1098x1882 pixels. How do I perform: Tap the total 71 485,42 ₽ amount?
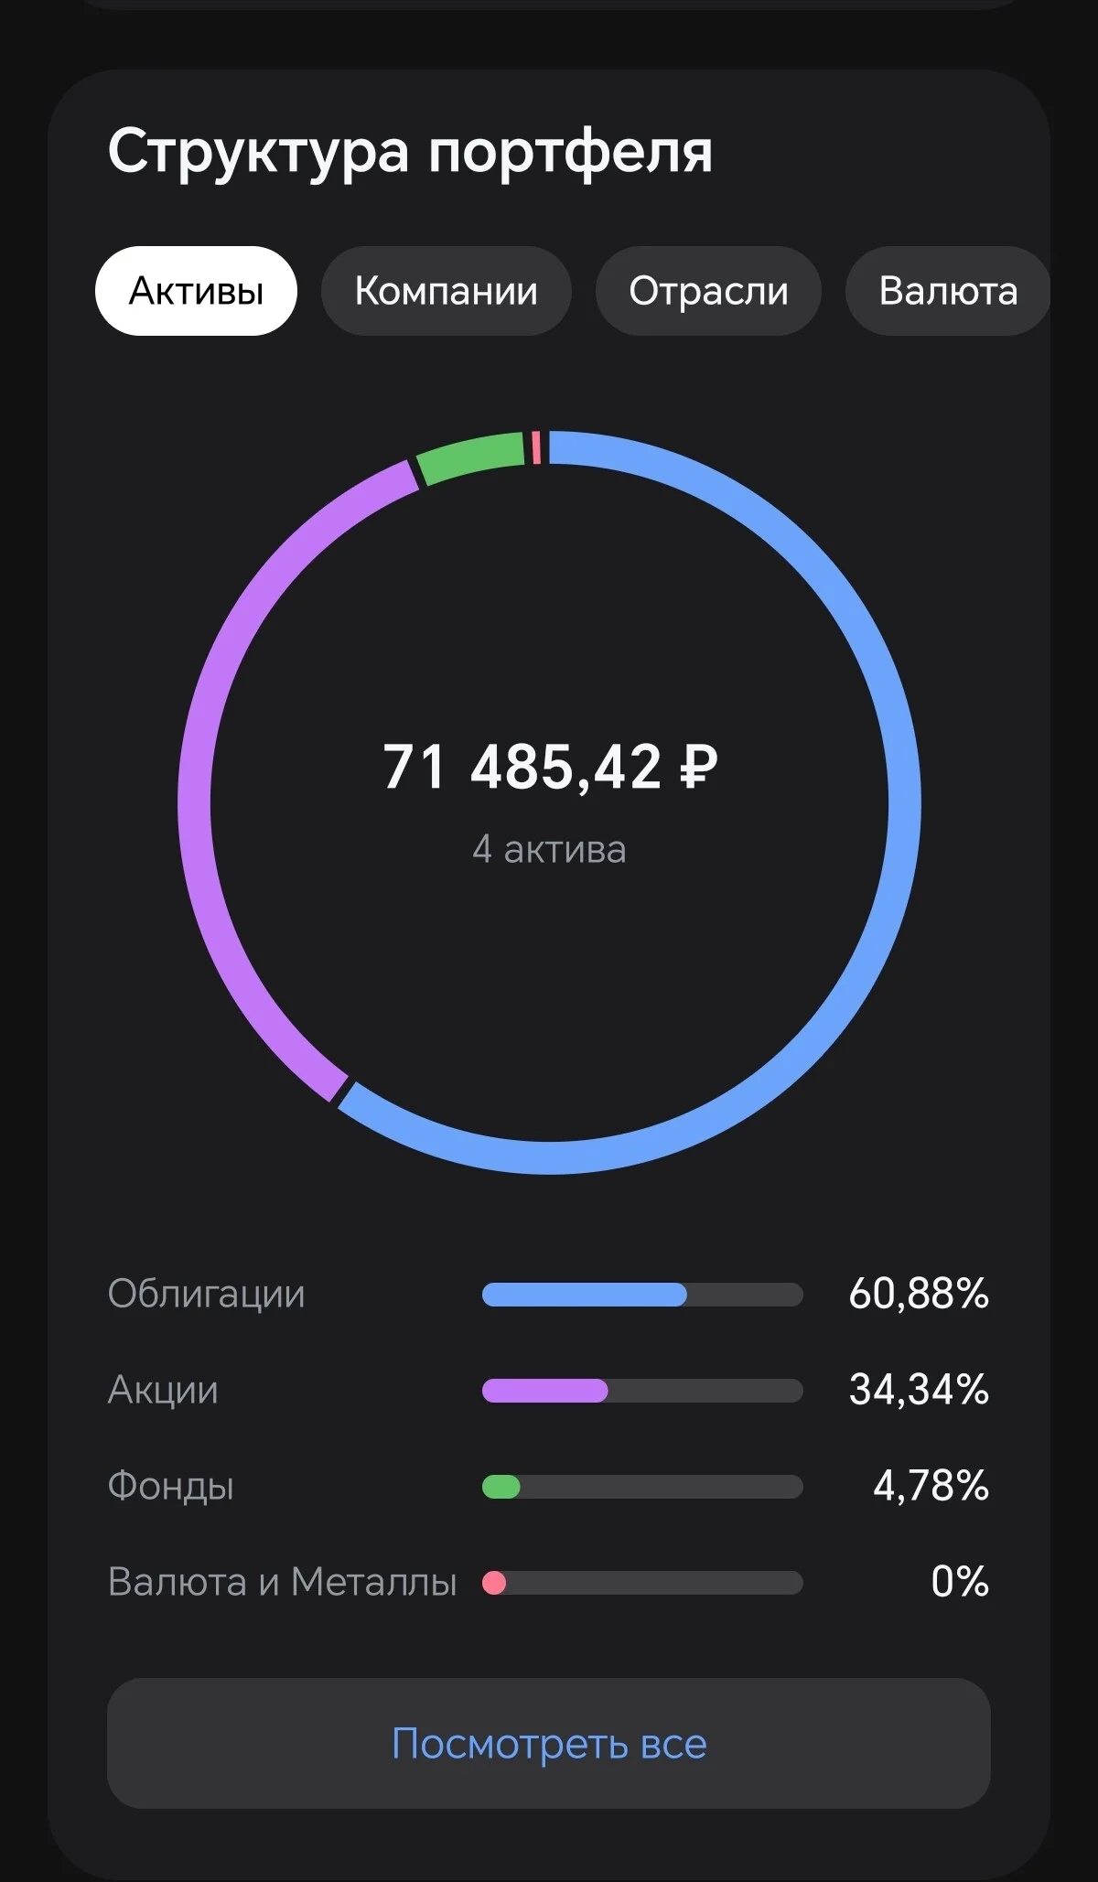point(550,767)
